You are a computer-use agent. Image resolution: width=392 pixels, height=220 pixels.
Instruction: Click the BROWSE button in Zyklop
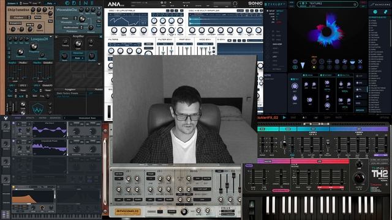tap(360, 110)
